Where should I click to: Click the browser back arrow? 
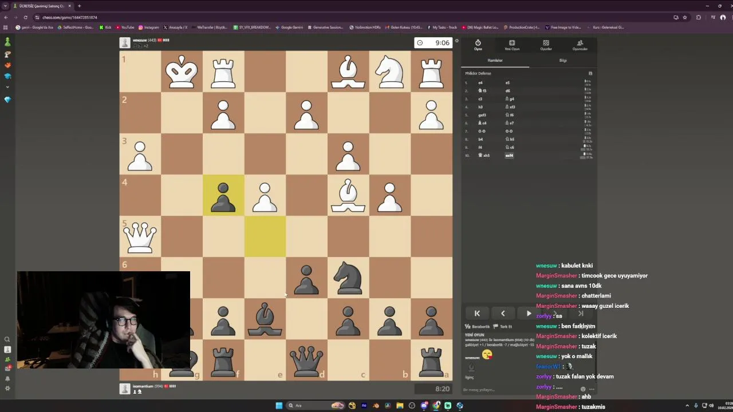pos(6,17)
